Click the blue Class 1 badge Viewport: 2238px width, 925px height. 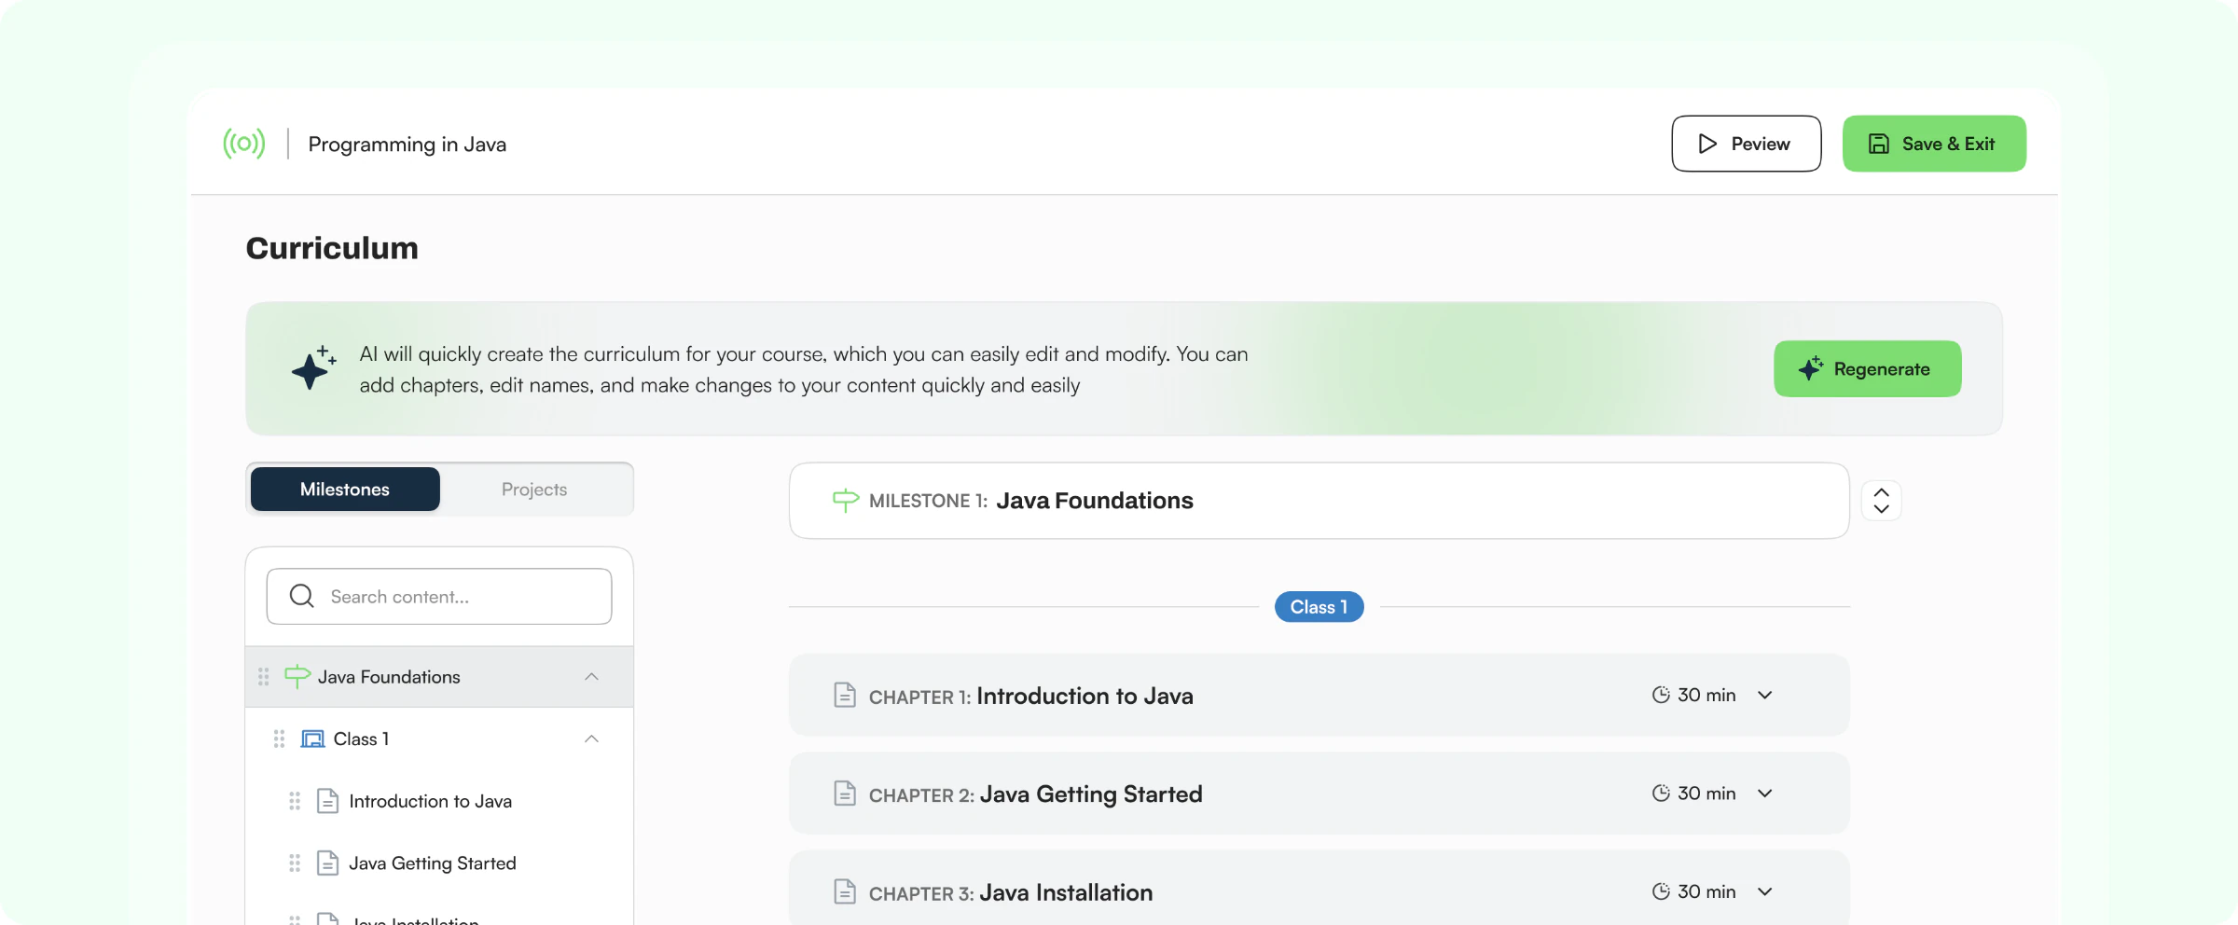pyautogui.click(x=1319, y=607)
